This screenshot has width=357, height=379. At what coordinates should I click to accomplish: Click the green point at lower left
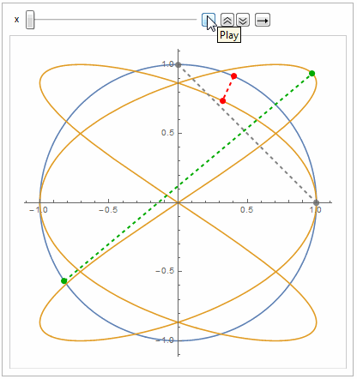point(64,281)
